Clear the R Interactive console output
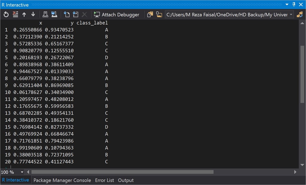 pos(15,15)
